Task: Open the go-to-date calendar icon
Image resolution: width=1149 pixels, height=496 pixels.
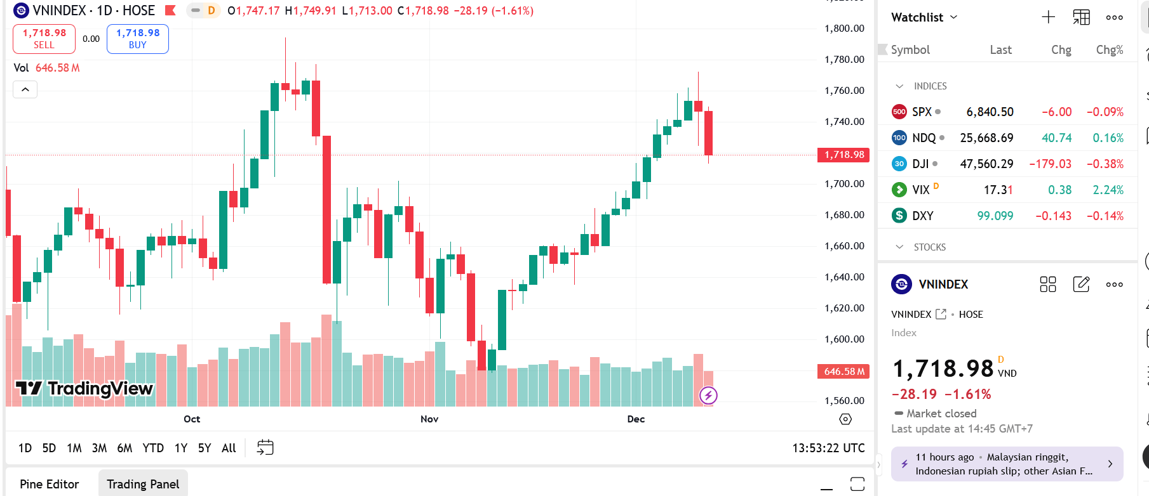Action: 265,448
